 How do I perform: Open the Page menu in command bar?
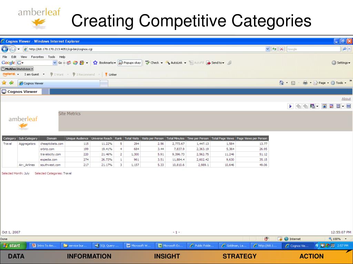pyautogui.click(x=321, y=83)
